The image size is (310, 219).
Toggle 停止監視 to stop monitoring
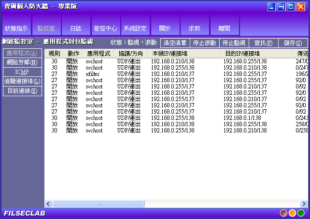tap(234, 43)
